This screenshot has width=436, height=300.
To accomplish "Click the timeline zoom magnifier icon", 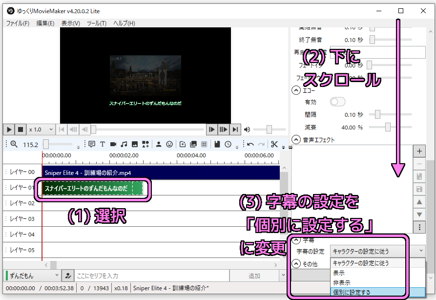I will pyautogui.click(x=14, y=144).
